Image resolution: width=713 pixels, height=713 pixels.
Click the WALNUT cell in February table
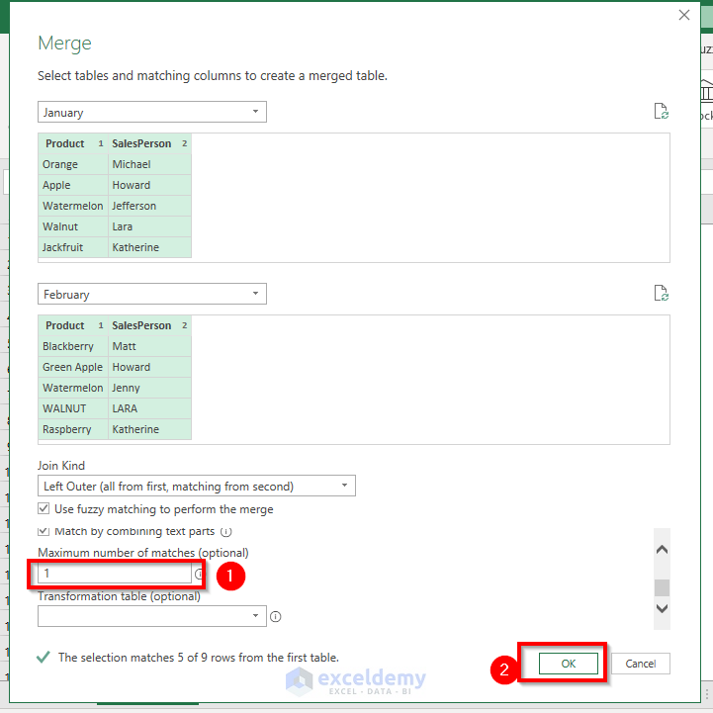tap(73, 408)
